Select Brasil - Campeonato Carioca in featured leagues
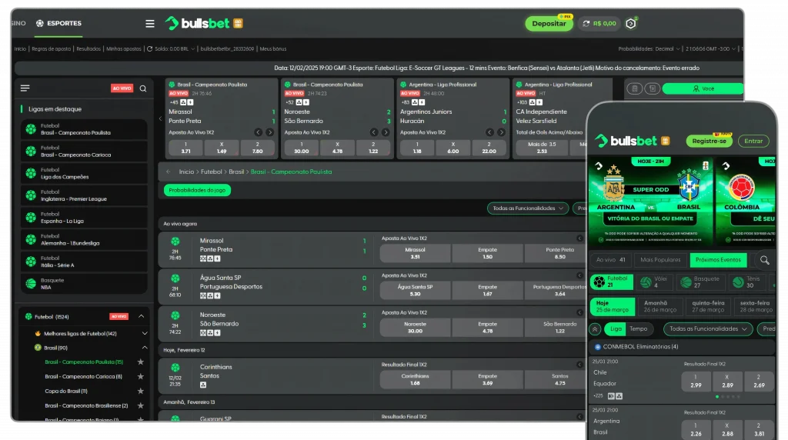Screen dimensions: 788x440 tap(84, 152)
